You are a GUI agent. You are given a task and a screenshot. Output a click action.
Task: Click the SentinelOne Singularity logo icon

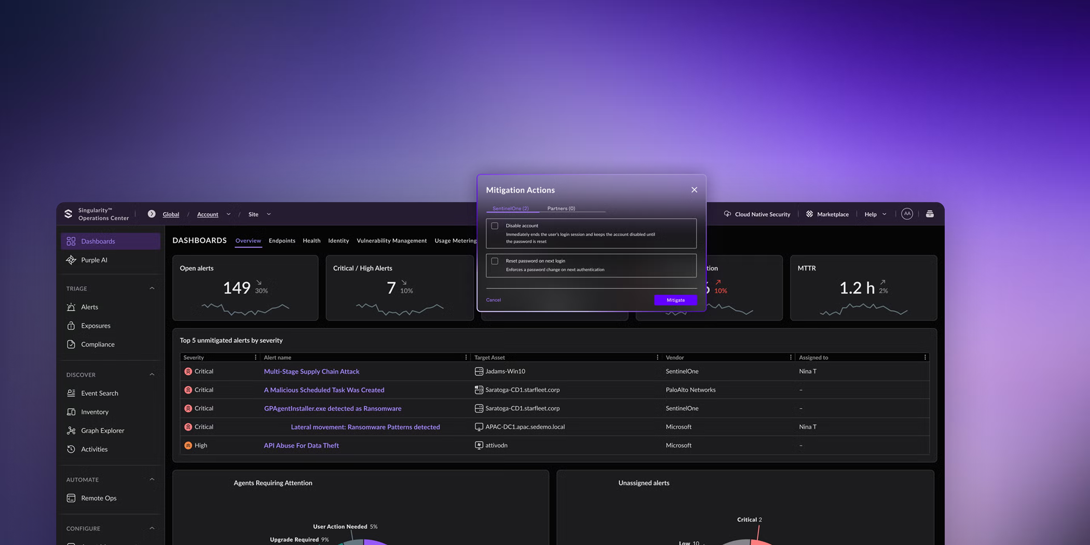pyautogui.click(x=68, y=214)
